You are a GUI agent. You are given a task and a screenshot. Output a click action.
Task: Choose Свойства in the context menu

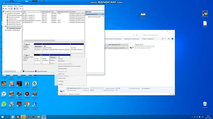click(70, 81)
